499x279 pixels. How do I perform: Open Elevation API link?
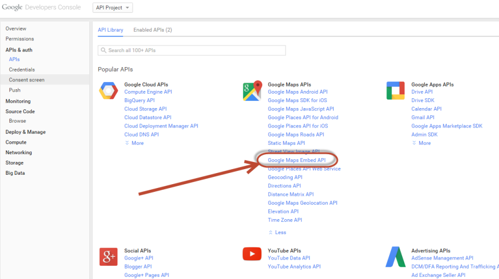point(283,211)
